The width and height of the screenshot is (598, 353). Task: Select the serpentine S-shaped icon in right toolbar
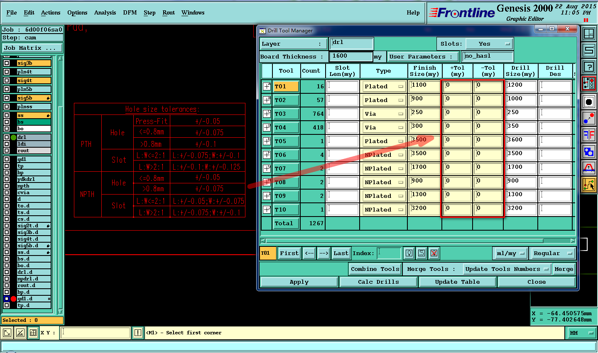(x=589, y=50)
